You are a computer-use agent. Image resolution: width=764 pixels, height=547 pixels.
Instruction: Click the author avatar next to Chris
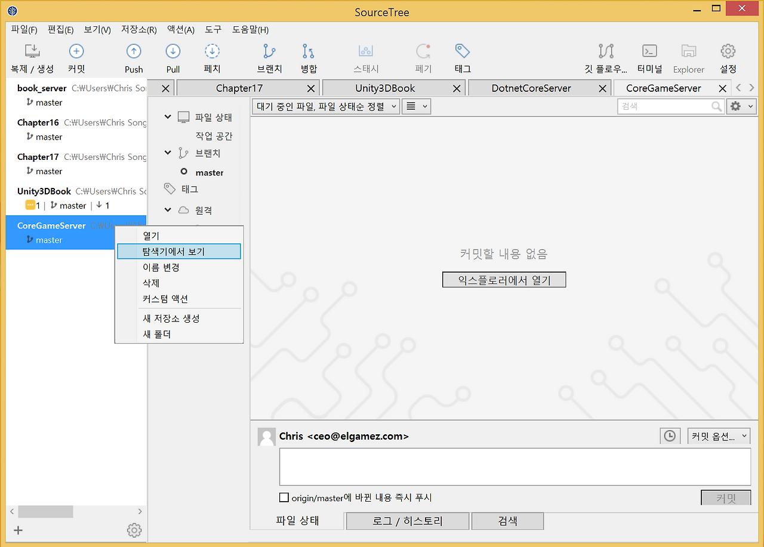[267, 437]
